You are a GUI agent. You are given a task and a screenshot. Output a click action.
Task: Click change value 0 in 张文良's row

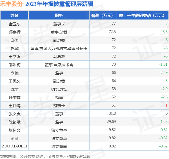[166, 113]
